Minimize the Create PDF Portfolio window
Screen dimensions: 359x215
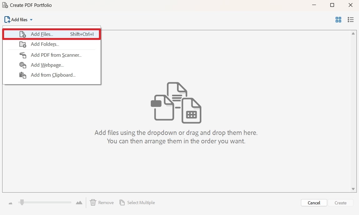tap(314, 5)
